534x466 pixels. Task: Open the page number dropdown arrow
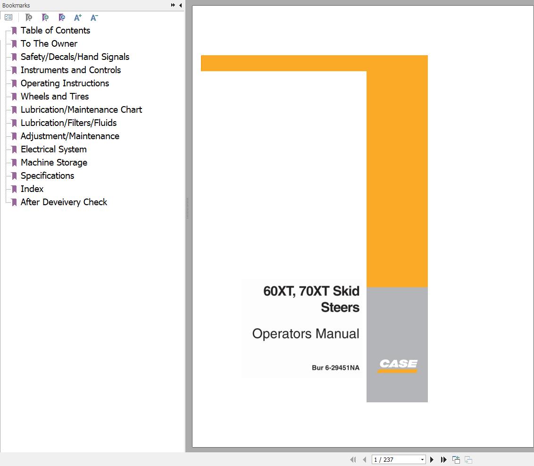(422, 459)
